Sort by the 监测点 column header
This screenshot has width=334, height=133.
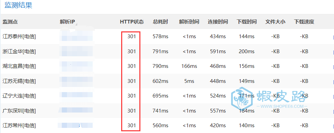10,21
